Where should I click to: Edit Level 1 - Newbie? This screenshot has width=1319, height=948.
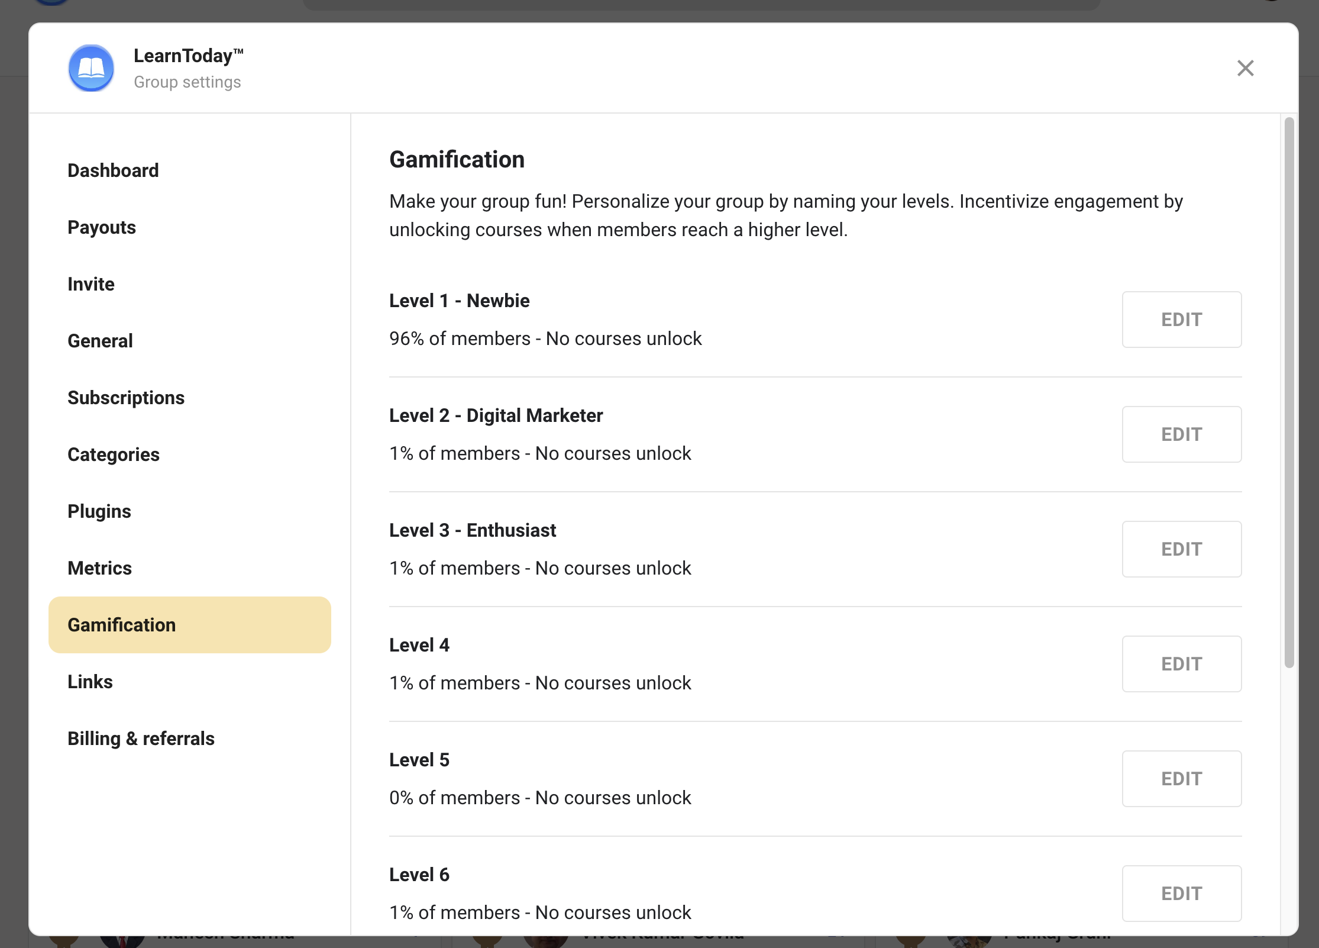click(x=1181, y=320)
